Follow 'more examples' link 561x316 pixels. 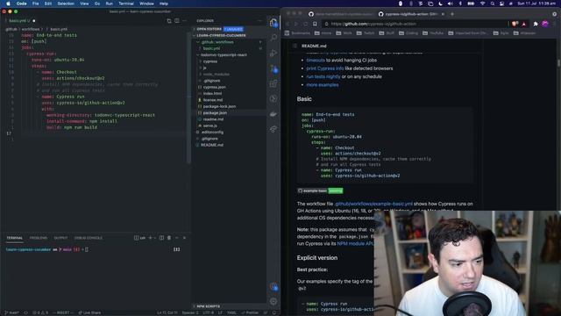[323, 85]
